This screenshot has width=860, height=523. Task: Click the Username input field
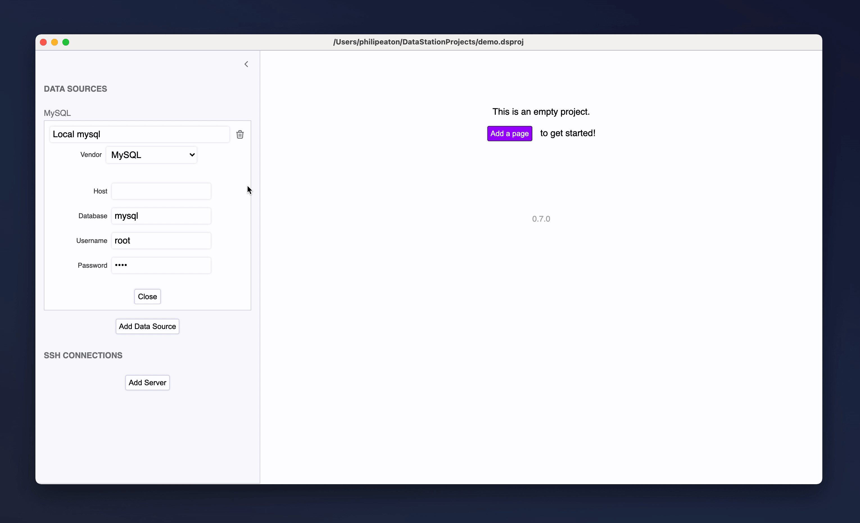coord(161,240)
